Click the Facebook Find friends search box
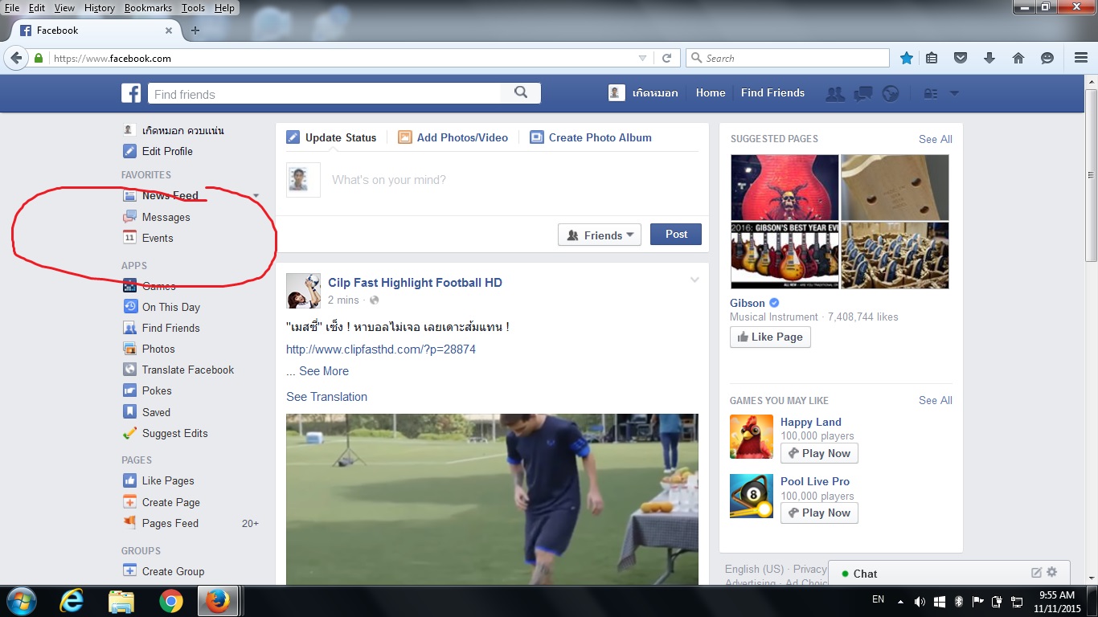Image resolution: width=1098 pixels, height=617 pixels. (x=325, y=94)
